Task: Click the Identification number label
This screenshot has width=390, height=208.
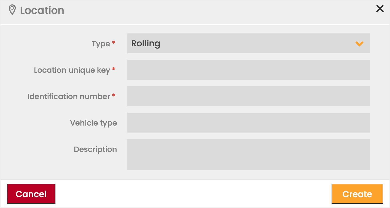Action: pyautogui.click(x=69, y=96)
